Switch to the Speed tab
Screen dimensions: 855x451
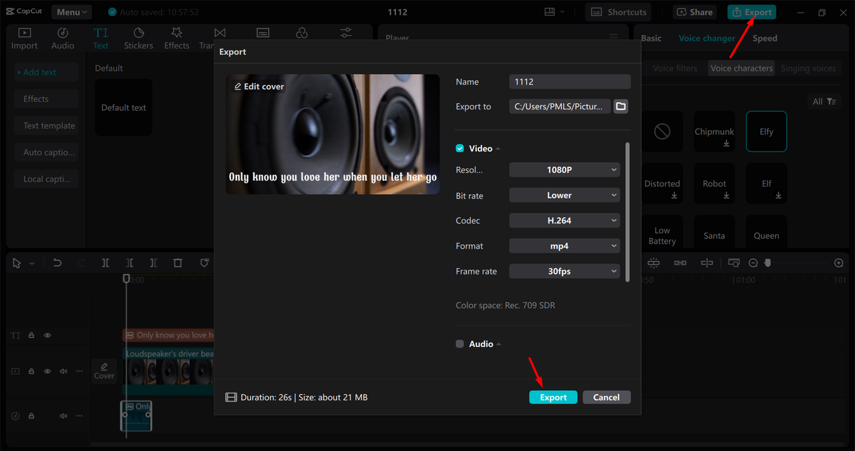(765, 38)
